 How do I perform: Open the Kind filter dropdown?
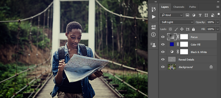171,15
